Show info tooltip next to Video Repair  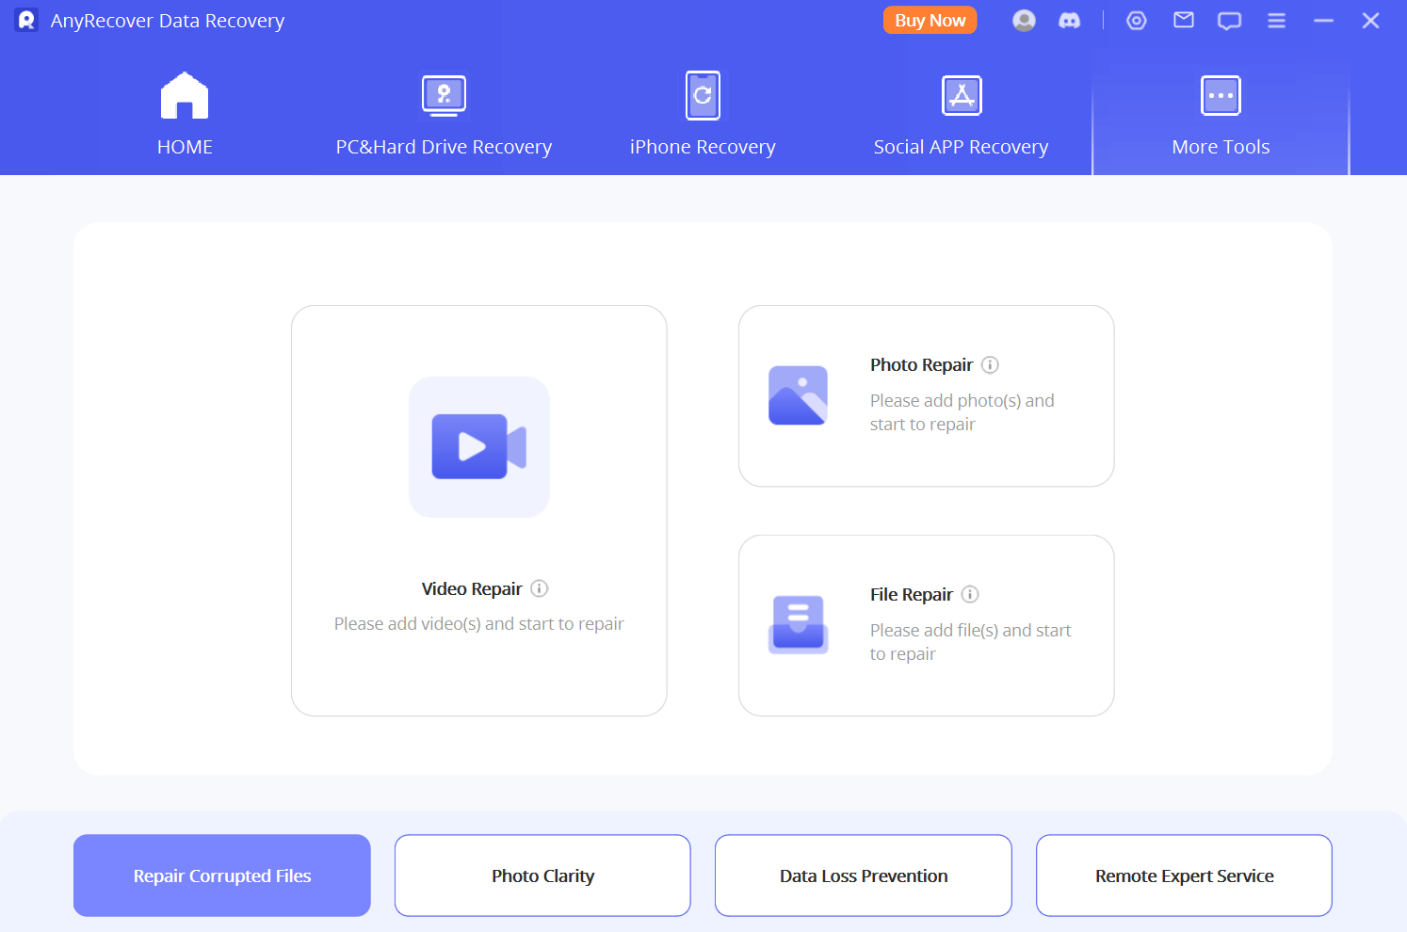(540, 587)
